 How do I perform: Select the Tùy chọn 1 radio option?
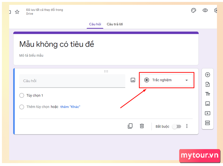tap(22, 95)
